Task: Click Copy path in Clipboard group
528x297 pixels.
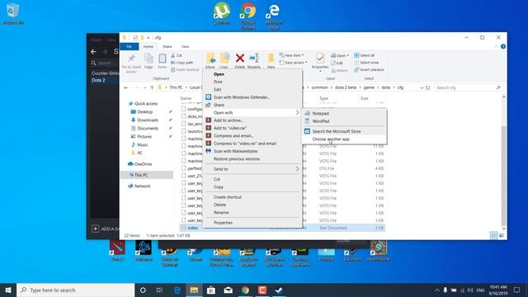Action: tap(181, 63)
